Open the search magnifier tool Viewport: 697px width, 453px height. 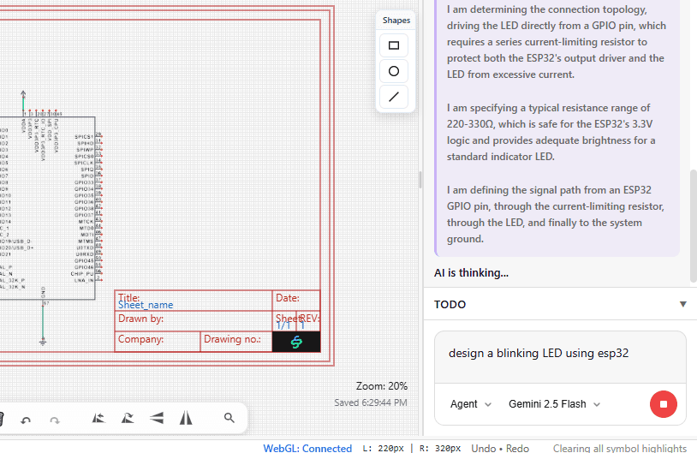(229, 418)
